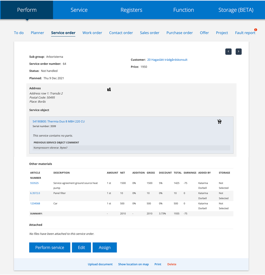Click the map icon beside the address
Image resolution: width=265 pixels, height=275 pixels.
click(x=109, y=89)
